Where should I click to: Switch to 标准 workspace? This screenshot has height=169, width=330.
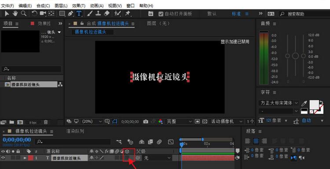[236, 14]
